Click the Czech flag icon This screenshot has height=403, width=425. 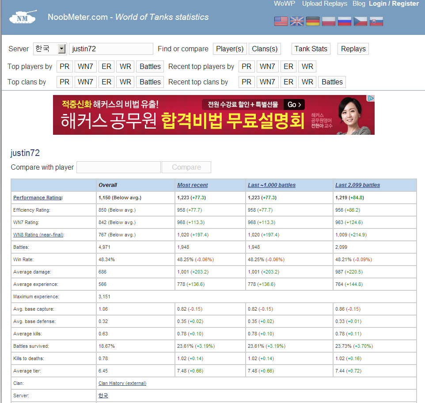pos(360,21)
